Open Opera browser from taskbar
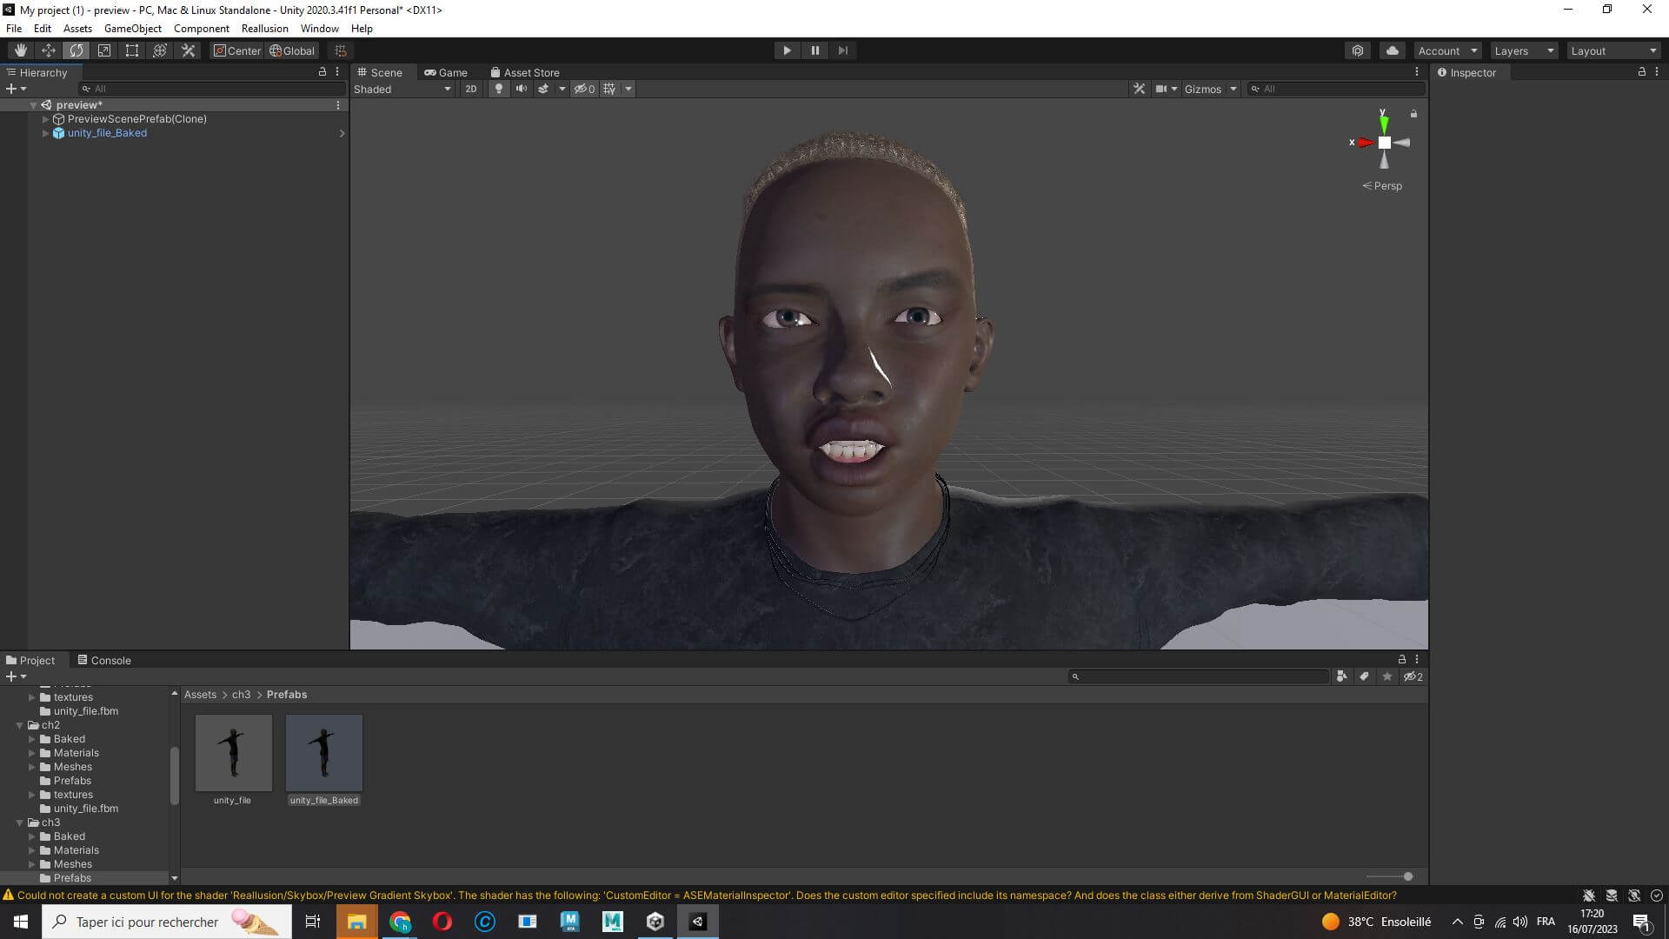The height and width of the screenshot is (939, 1669). pos(442,922)
